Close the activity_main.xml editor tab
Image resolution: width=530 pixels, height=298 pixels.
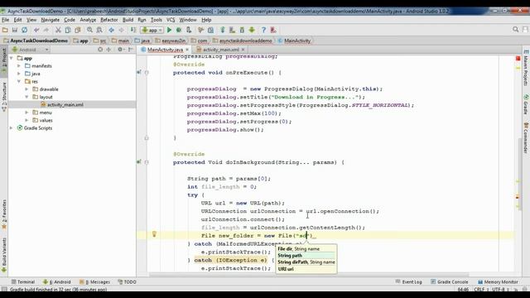[243, 50]
